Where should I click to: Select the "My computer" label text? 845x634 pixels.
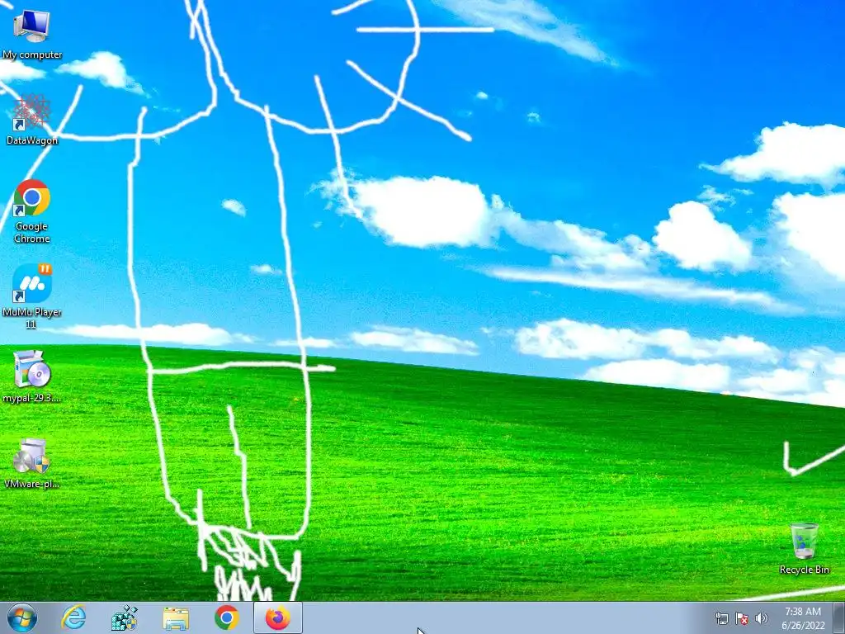click(x=32, y=55)
